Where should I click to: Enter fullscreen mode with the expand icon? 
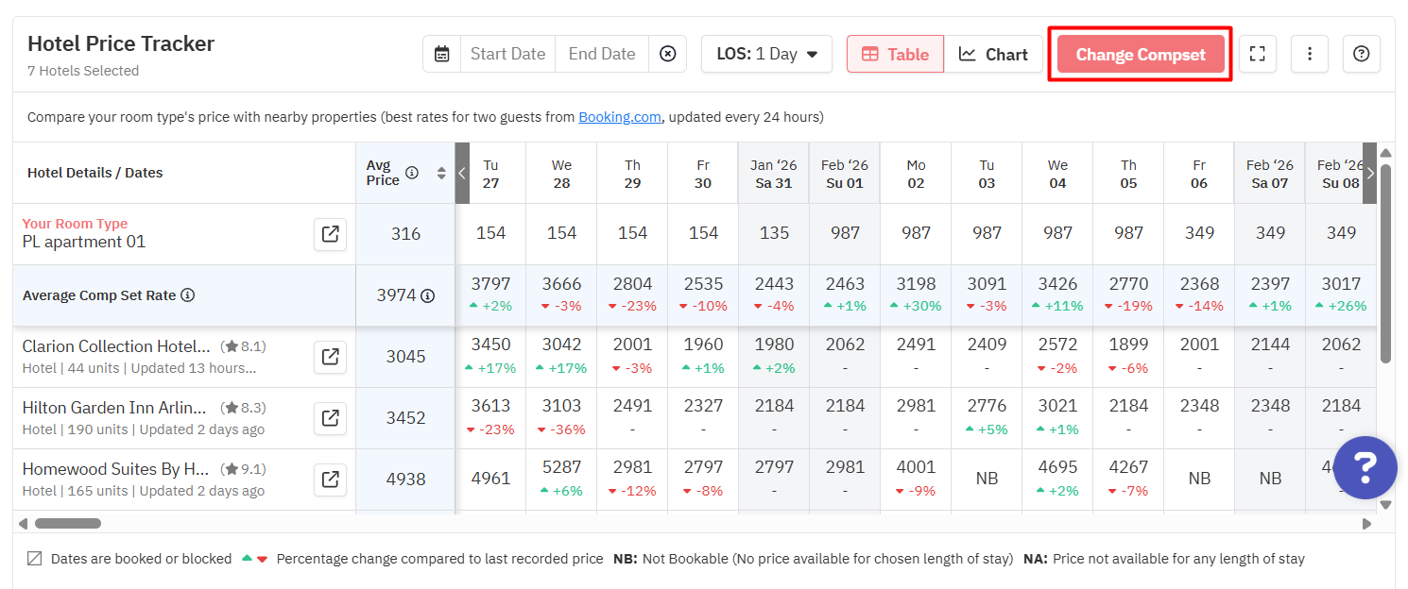tap(1257, 54)
